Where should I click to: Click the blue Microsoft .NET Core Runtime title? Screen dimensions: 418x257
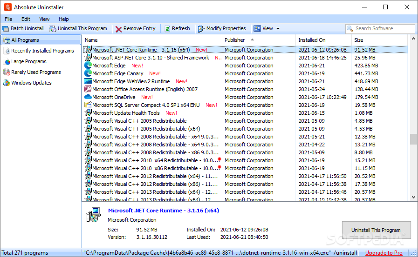coord(164,211)
